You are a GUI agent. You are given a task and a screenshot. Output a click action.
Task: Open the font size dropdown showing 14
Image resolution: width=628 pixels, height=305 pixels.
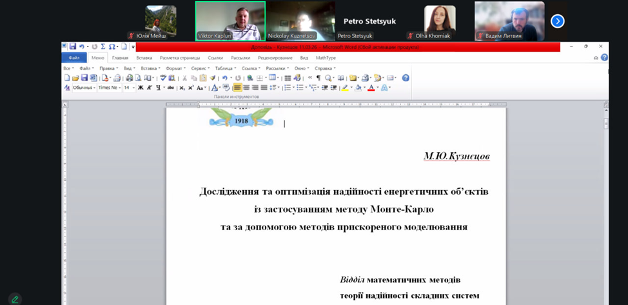tap(128, 88)
